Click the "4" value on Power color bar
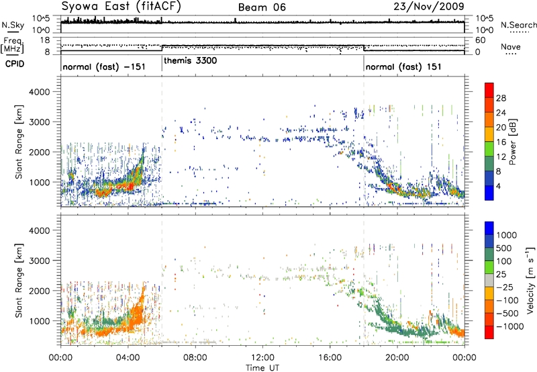Image resolution: width=537 pixels, height=372 pixels. pos(499,187)
